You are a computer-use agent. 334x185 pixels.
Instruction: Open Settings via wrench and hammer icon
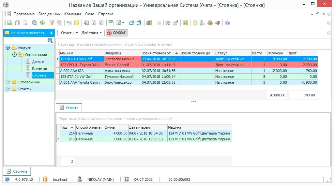168,23
